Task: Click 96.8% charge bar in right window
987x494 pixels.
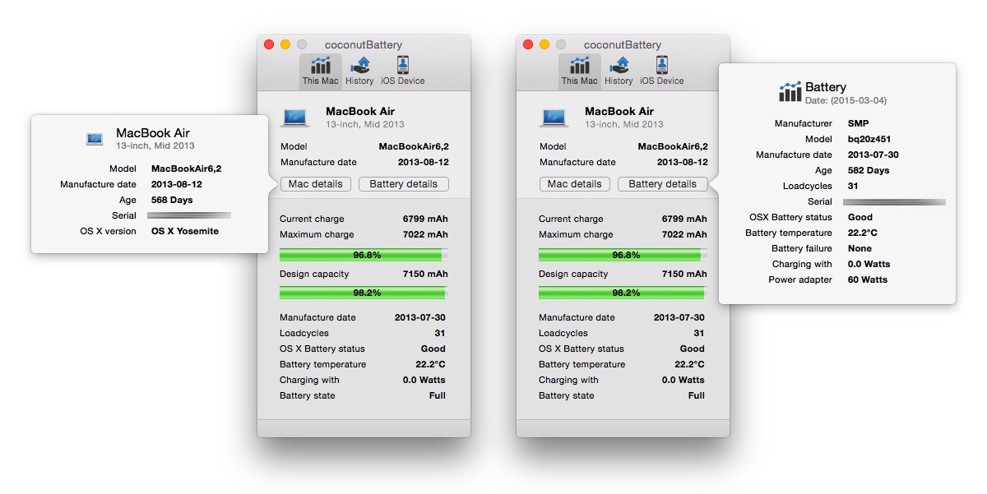Action: (x=623, y=255)
